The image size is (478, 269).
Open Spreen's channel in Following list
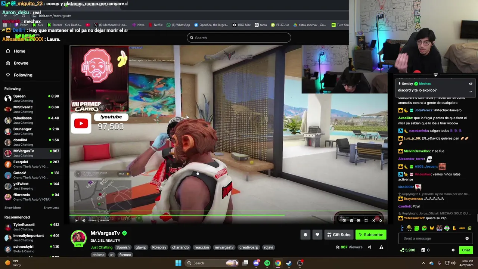point(32,98)
